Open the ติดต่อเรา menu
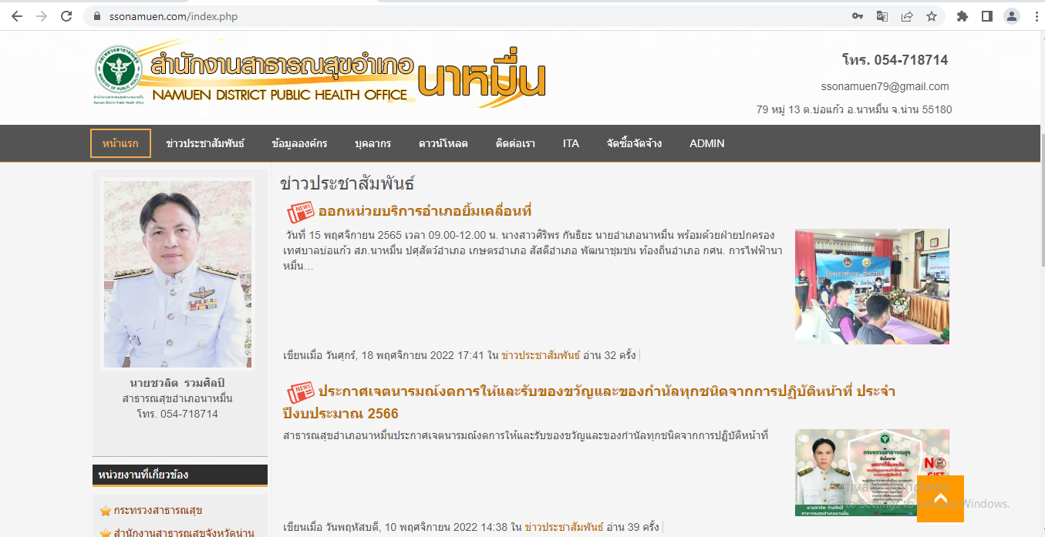1045x537 pixels. pos(516,143)
